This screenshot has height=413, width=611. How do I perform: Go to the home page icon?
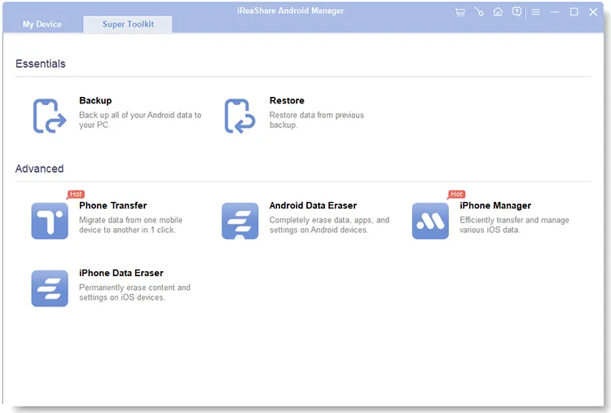pos(498,12)
